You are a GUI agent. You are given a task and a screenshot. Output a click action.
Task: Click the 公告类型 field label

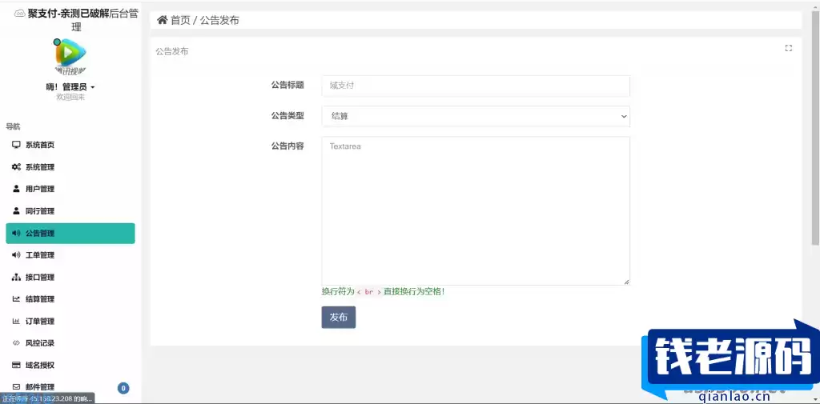[x=287, y=115]
